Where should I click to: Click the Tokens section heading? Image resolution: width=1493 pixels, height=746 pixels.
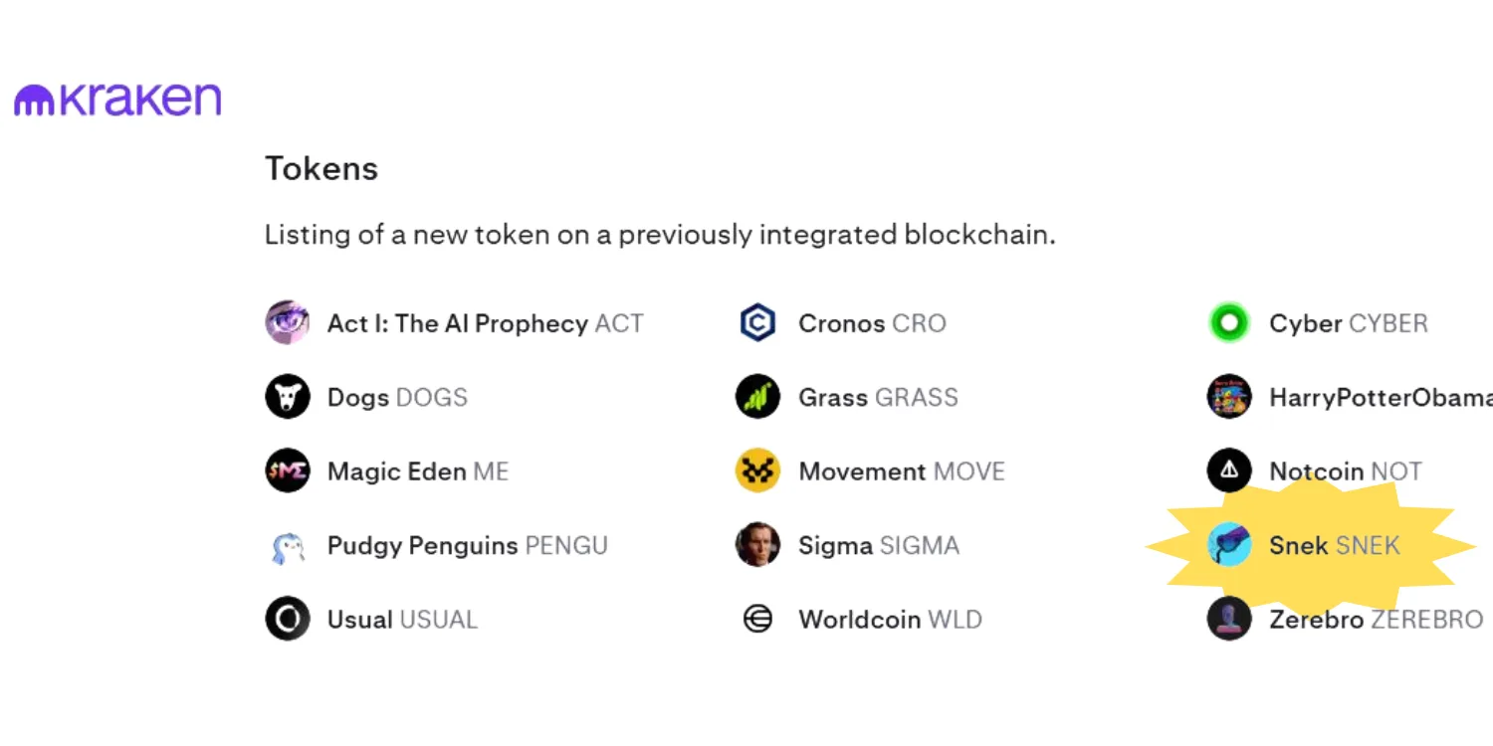(x=321, y=168)
